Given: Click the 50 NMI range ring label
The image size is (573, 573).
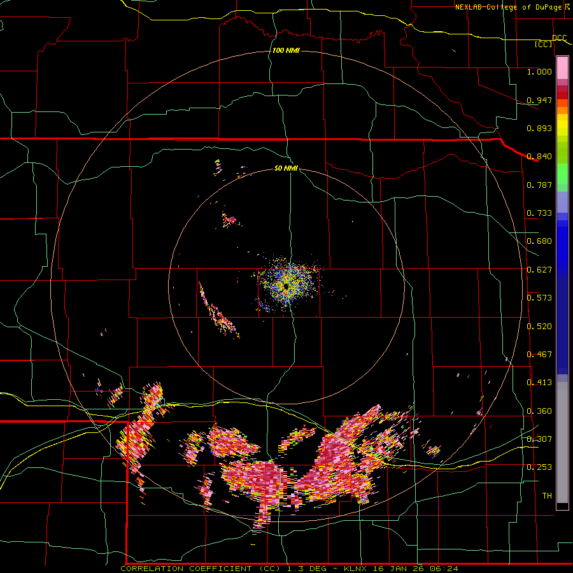Looking at the screenshot, I should pos(286,168).
